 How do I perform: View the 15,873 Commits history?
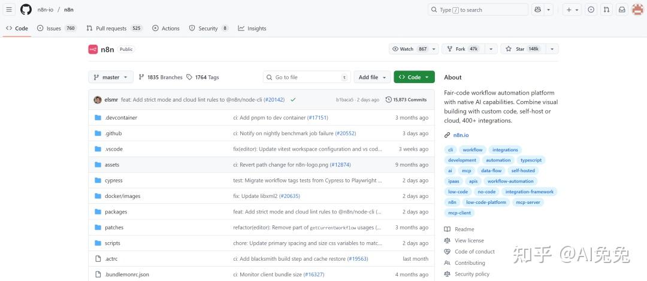pyautogui.click(x=406, y=100)
